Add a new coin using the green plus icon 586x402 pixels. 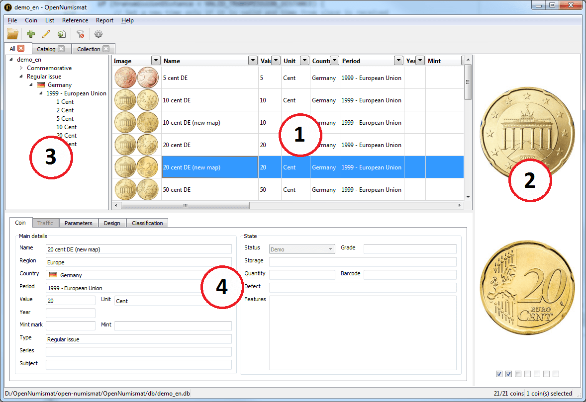(31, 34)
